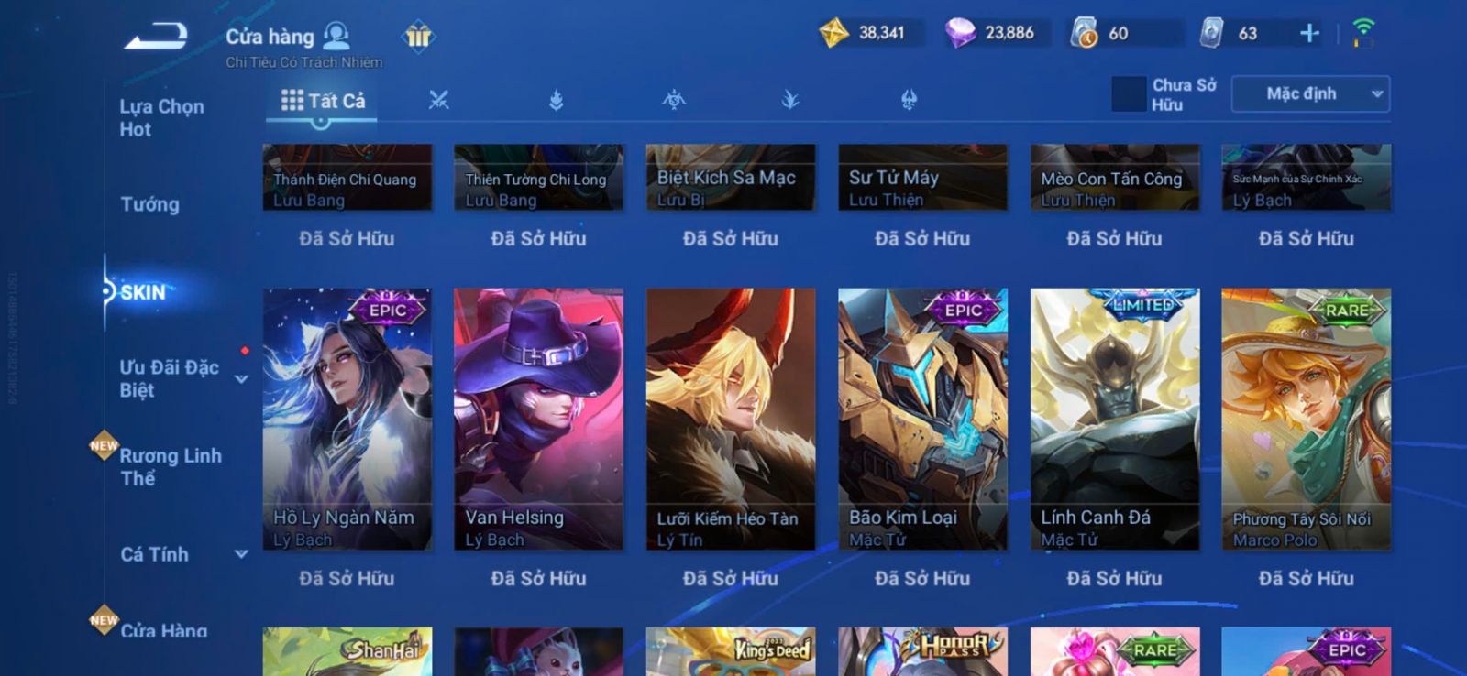This screenshot has width=1467, height=676.
Task: Click the back arrow icon
Action: tap(157, 36)
